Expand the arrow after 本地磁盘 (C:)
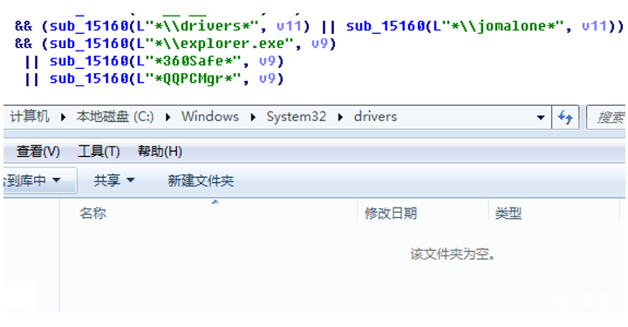This screenshot has width=628, height=327. pyautogui.click(x=167, y=117)
